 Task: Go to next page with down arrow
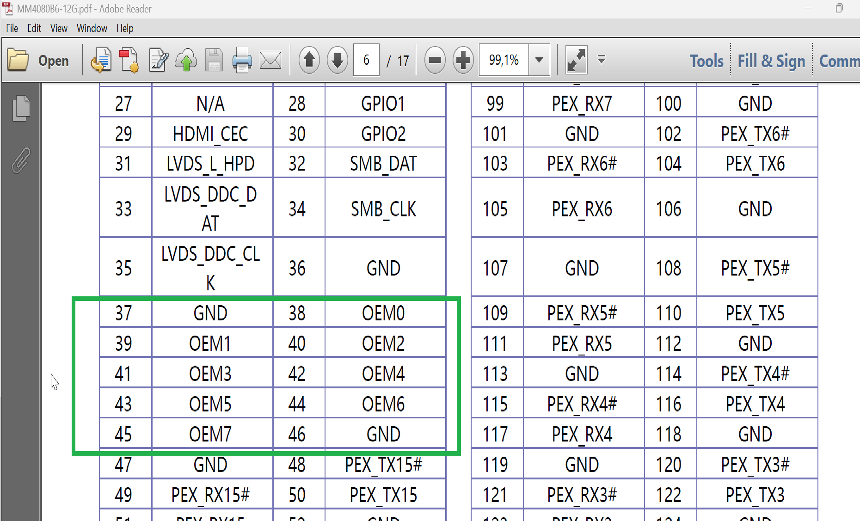338,60
